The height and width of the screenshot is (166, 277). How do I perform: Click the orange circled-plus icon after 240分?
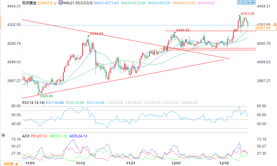tap(55, 3)
